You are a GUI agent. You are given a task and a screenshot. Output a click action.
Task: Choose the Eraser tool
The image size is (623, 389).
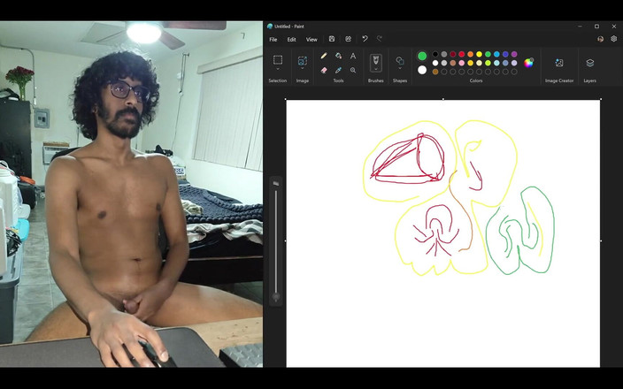tap(324, 70)
